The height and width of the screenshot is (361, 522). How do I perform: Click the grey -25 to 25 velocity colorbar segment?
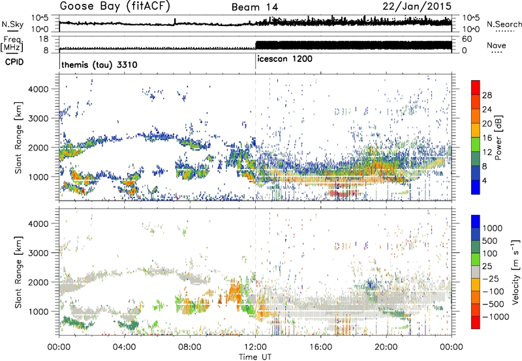tap(476, 272)
